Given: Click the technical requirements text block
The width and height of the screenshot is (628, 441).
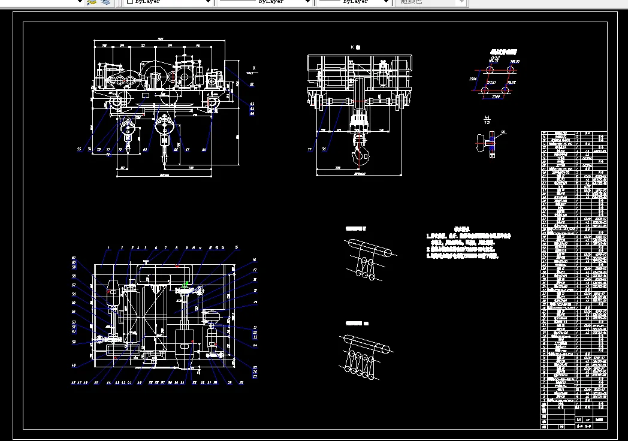Looking at the screenshot, I should [468, 243].
